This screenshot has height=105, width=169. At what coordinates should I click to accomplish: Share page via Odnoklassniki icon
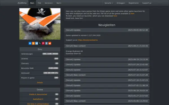coord(33,43)
